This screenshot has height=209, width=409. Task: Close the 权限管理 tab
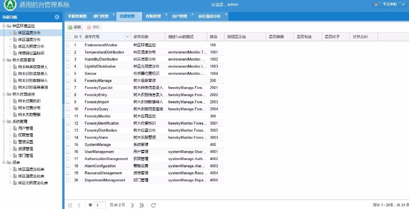166,15
